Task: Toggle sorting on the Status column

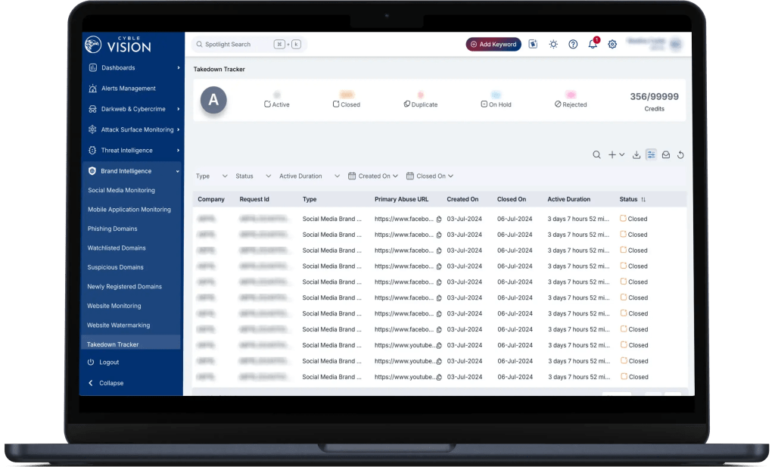Action: click(644, 199)
